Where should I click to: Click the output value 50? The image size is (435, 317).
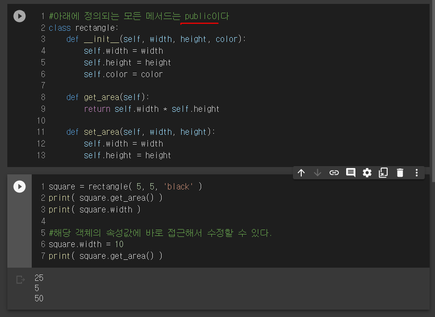[x=39, y=298]
